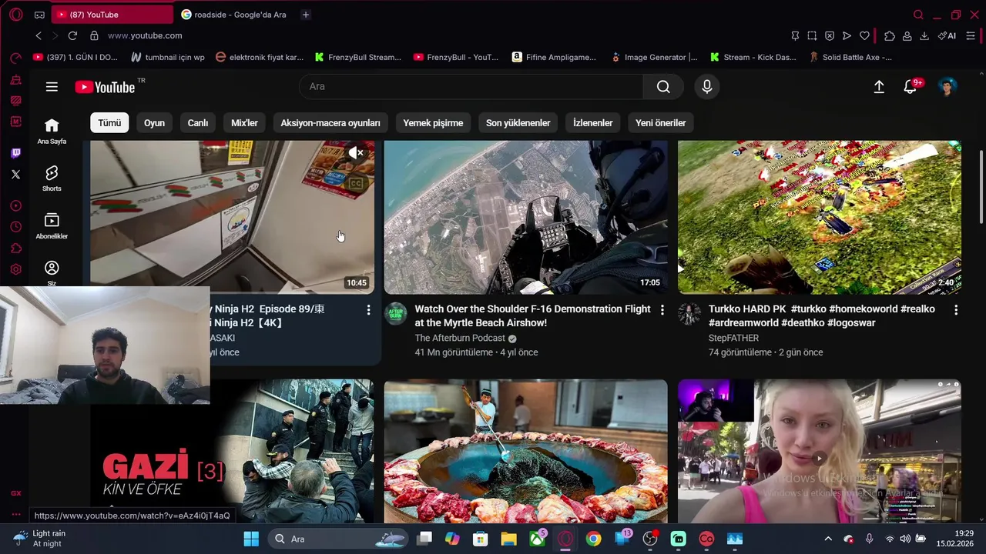
Task: Open the Siz profile section
Action: click(52, 272)
